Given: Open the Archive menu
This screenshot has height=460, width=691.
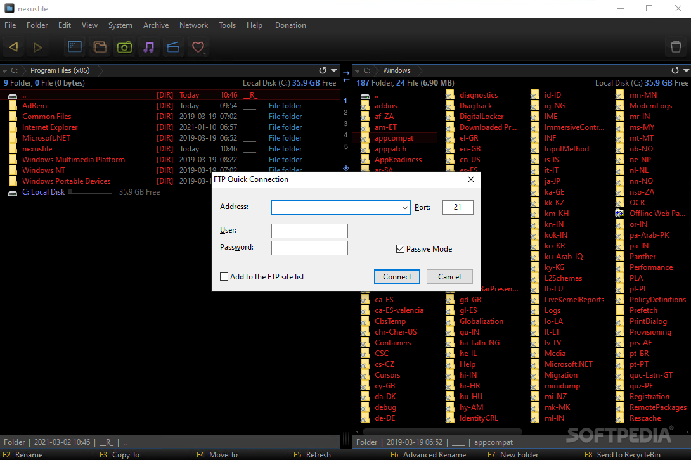Looking at the screenshot, I should click(155, 25).
